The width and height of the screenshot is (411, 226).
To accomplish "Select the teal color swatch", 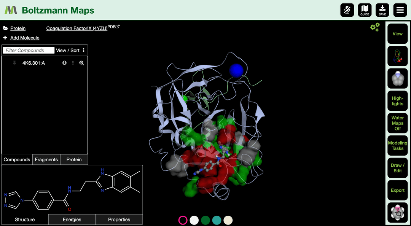I will (217, 220).
